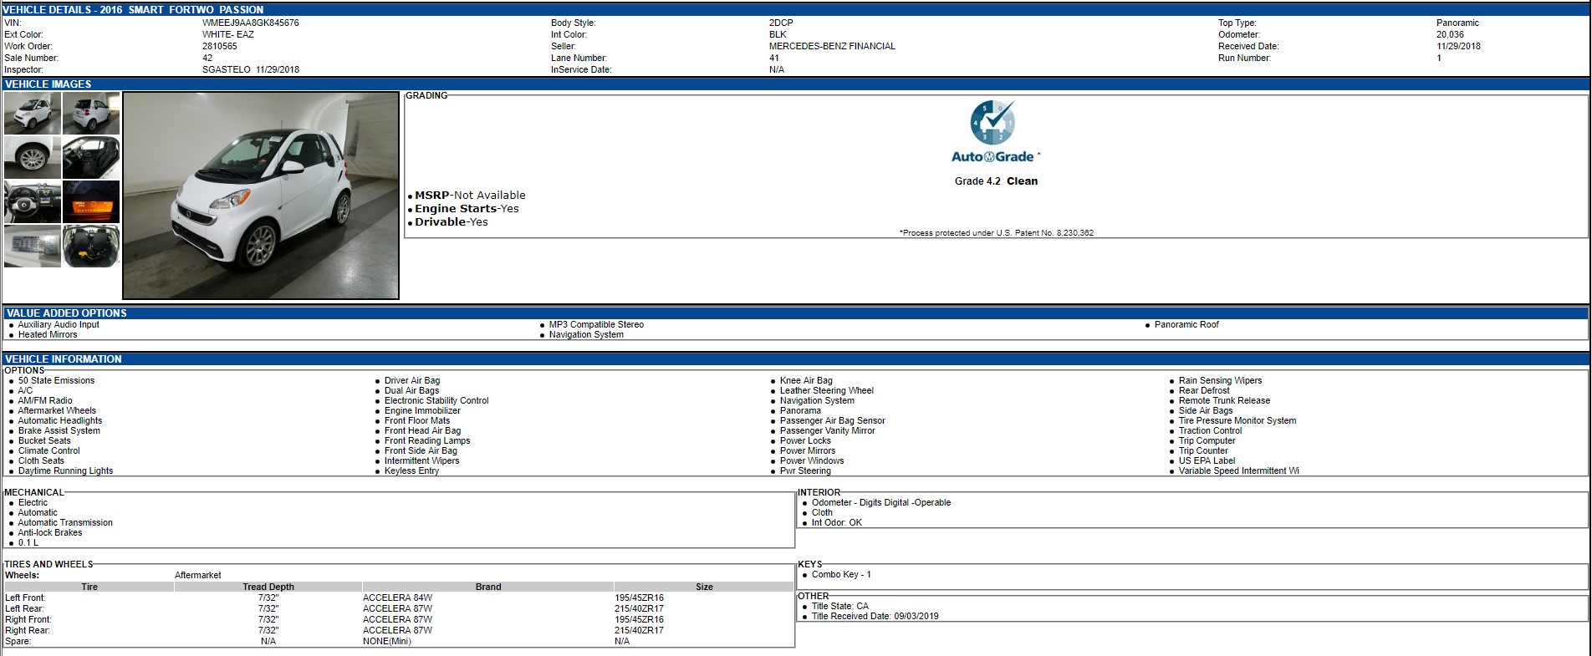1592x656 pixels.
Task: Click the Electric entry under Mechanical
Action: click(33, 502)
